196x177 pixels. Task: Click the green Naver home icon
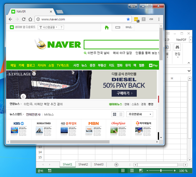(x=107, y=27)
